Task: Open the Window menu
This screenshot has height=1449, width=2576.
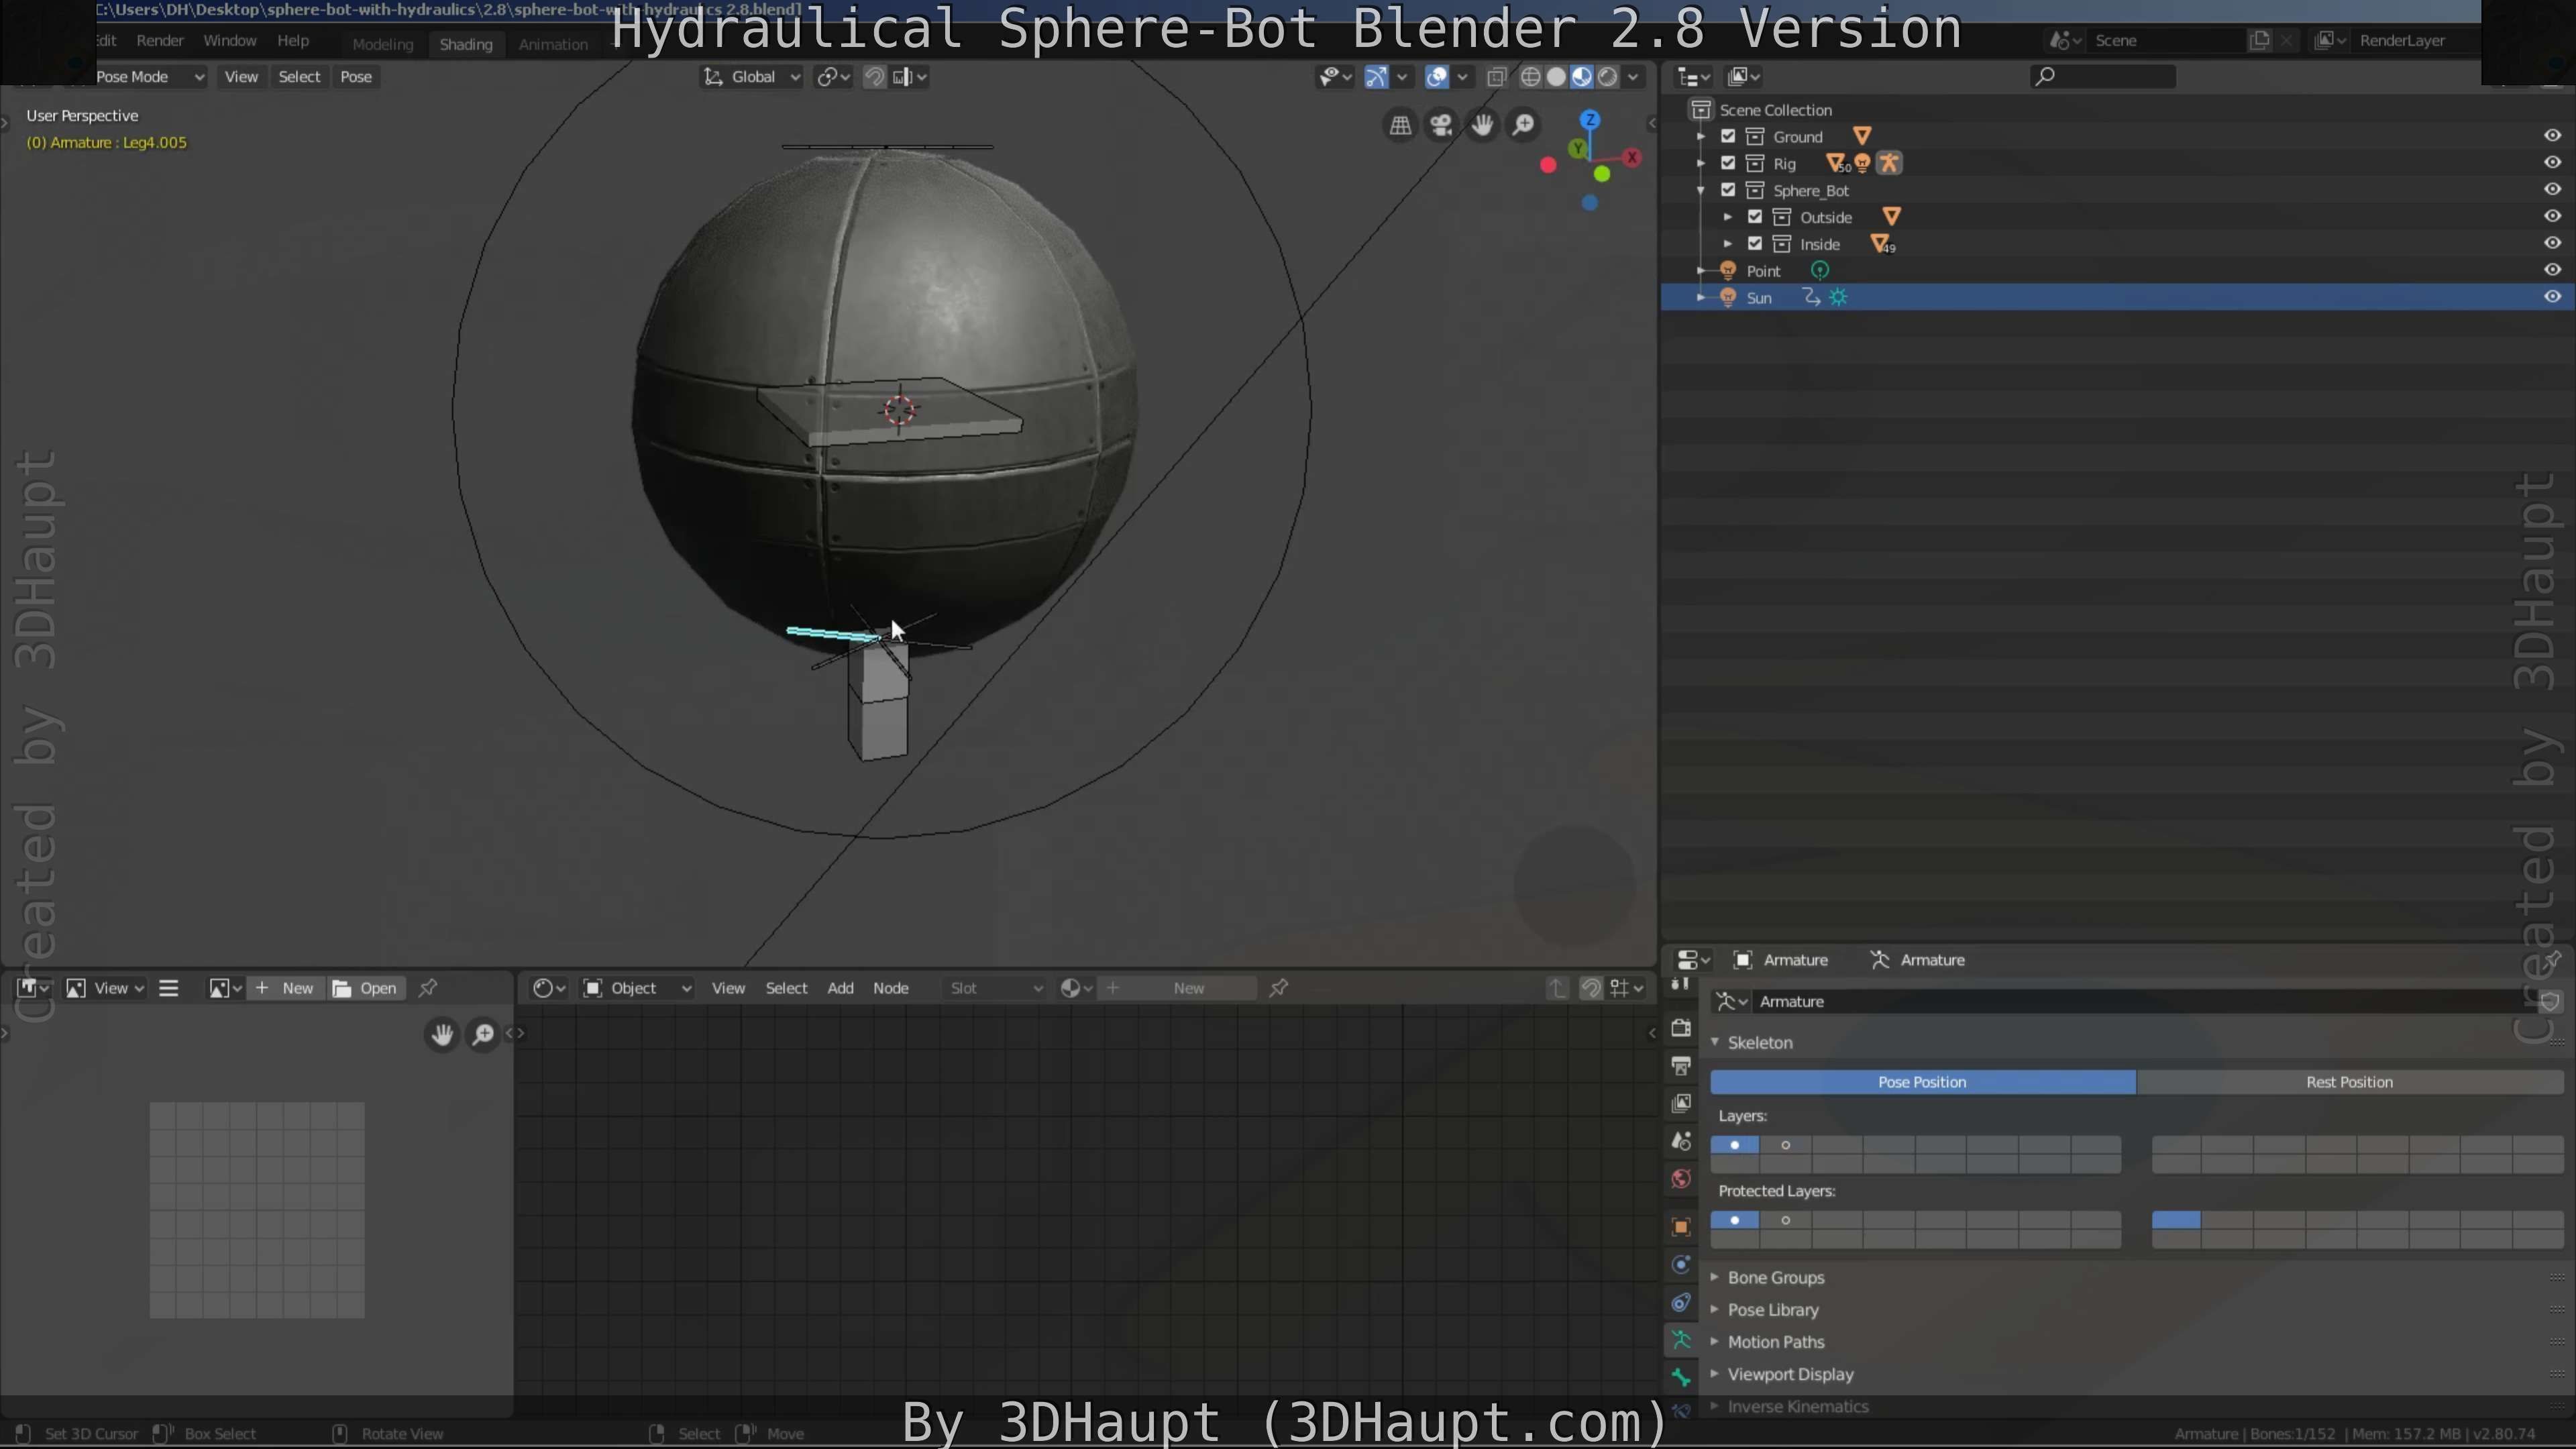Action: coord(230,41)
